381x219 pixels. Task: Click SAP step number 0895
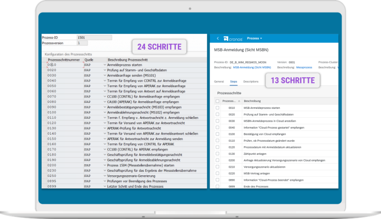[x=52, y=181]
